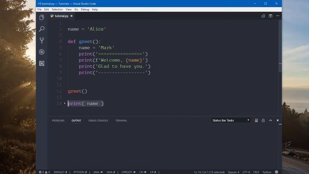Image resolution: width=309 pixels, height=174 pixels.
Task: Maximize the panel with the chevron up
Action: click(x=270, y=120)
